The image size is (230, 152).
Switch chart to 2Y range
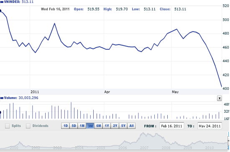click(x=115, y=126)
